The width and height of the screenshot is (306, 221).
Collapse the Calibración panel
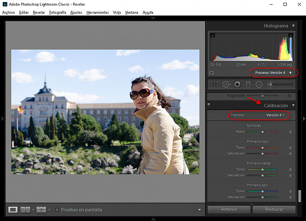(293, 105)
